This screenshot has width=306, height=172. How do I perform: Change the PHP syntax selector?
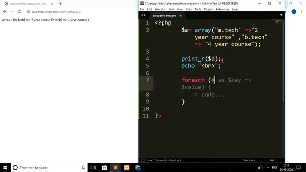[272, 161]
